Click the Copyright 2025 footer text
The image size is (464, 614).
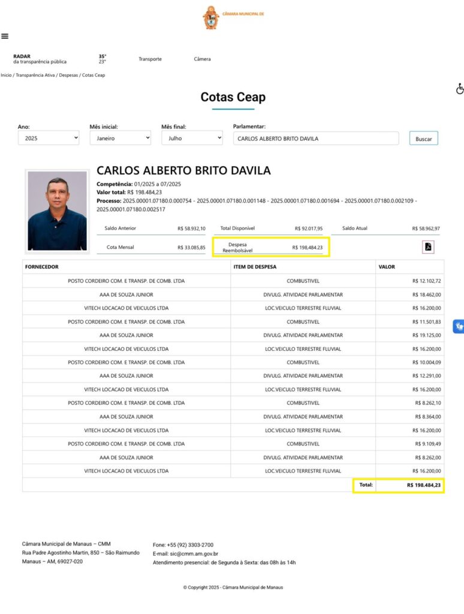click(x=233, y=588)
